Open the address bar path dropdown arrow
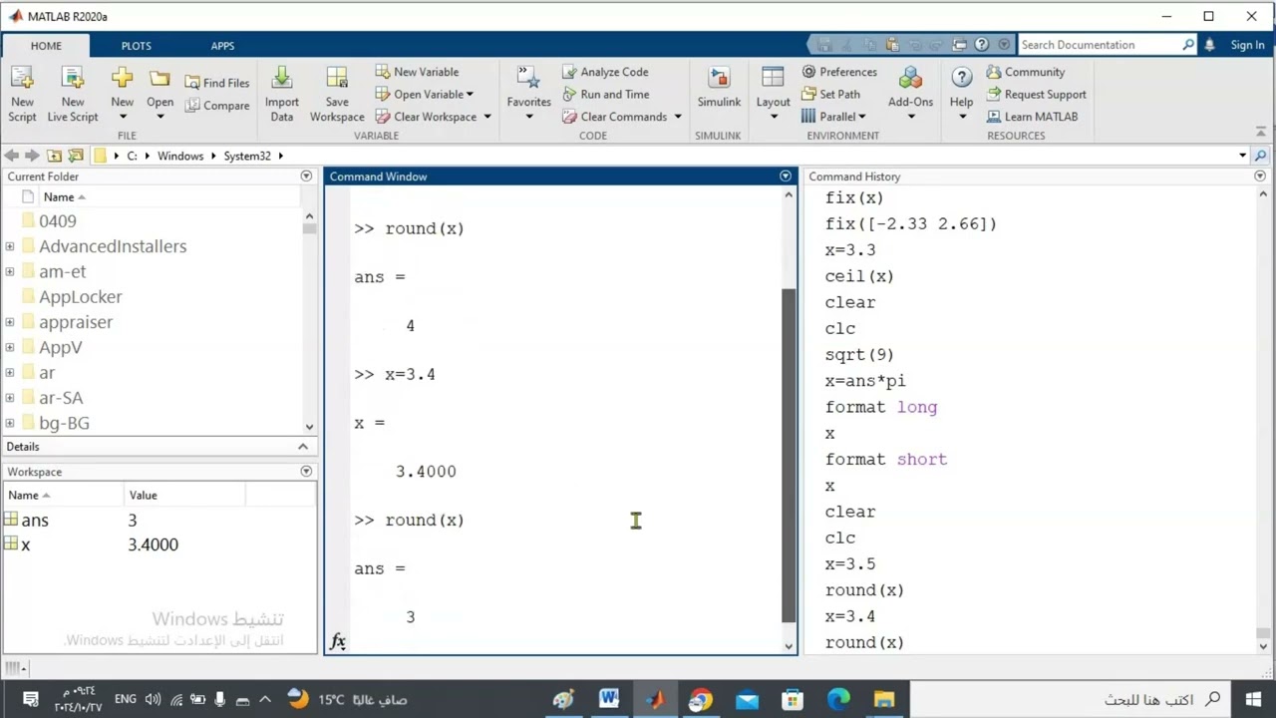The height and width of the screenshot is (718, 1276). tap(1242, 156)
